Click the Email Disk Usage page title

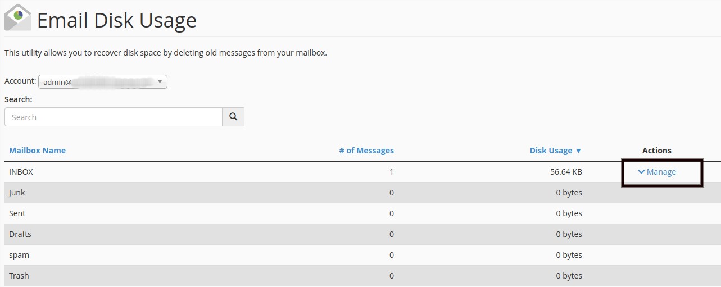pyautogui.click(x=117, y=21)
